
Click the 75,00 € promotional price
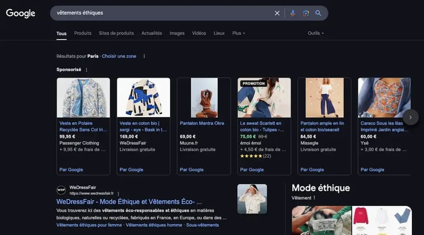(x=248, y=137)
